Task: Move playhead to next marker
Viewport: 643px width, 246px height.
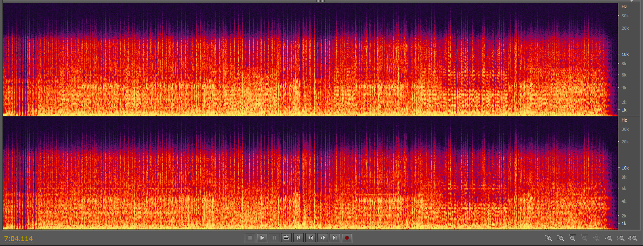Action: [335, 238]
